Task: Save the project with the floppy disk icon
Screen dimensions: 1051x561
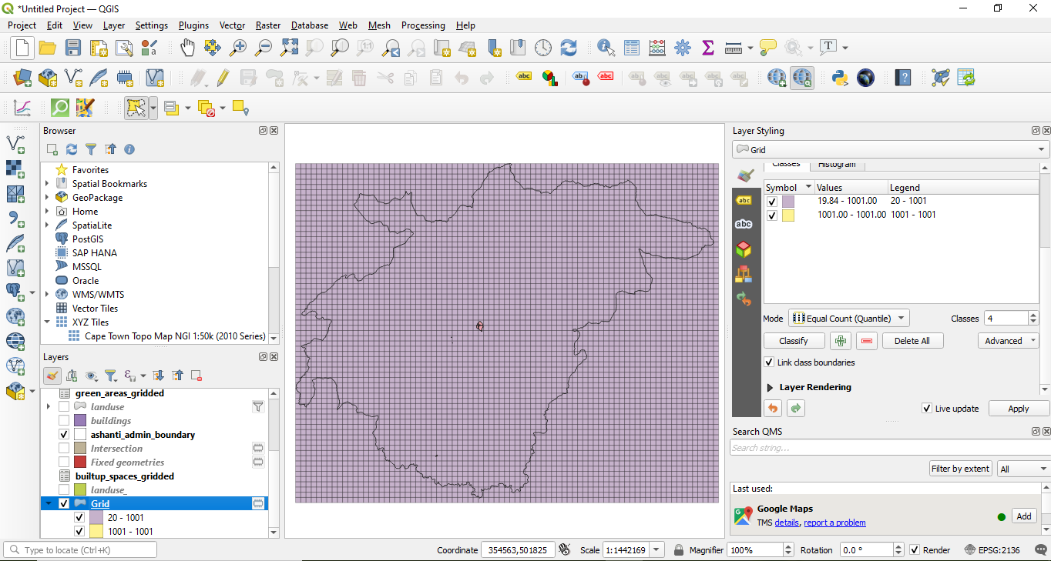Action: tap(73, 48)
